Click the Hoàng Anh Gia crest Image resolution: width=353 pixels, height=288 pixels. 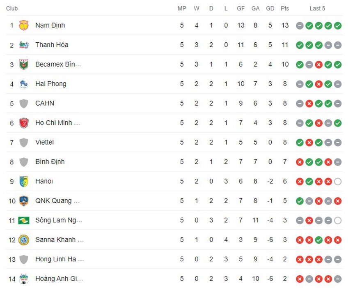24,279
